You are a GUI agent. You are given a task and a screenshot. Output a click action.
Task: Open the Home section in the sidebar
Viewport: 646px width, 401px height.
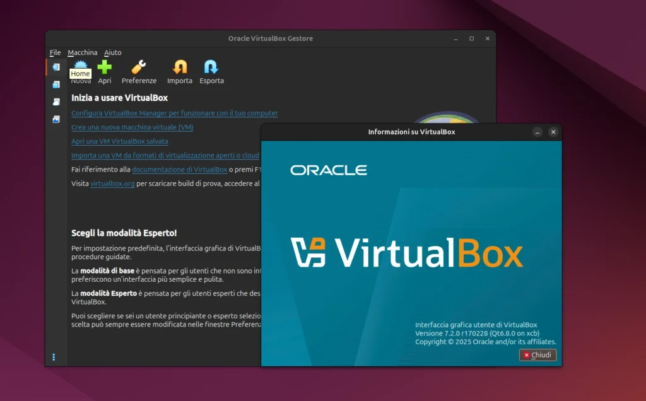56,67
